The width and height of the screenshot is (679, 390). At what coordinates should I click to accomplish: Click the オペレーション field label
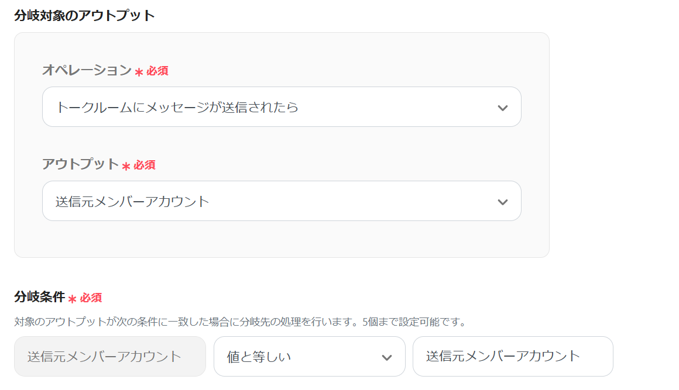tap(87, 70)
